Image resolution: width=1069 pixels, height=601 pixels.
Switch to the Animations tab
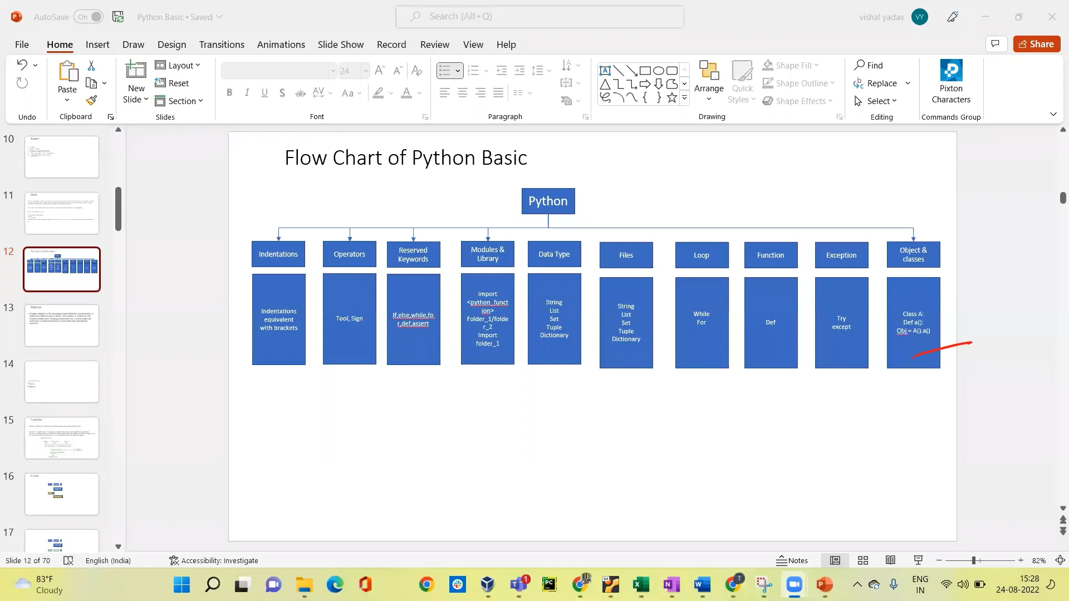tap(281, 45)
